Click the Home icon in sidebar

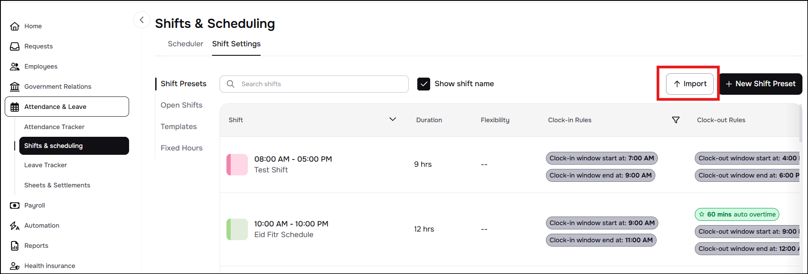pyautogui.click(x=15, y=26)
